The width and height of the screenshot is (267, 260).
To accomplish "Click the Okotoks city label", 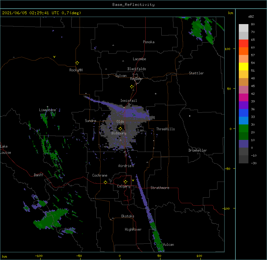I will pyautogui.click(x=128, y=216).
